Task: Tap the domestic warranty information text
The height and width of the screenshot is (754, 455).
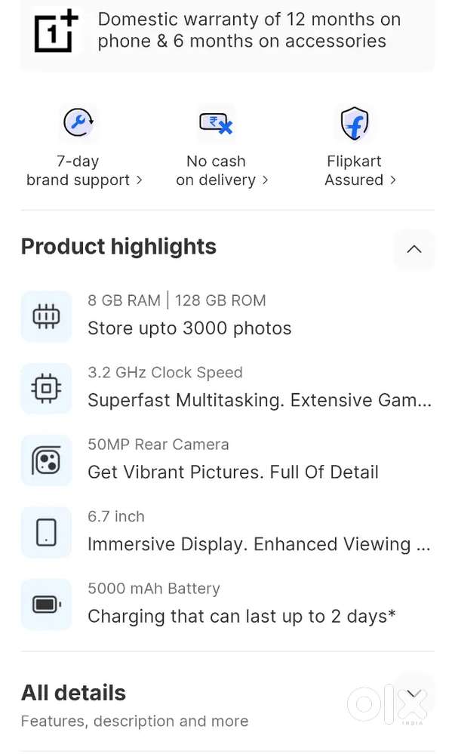Action: click(249, 30)
